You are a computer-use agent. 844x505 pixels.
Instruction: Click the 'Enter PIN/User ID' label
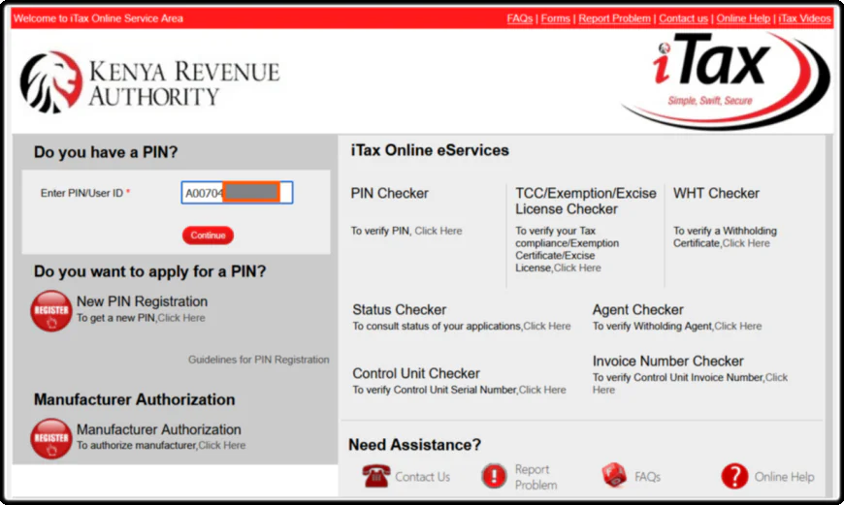coord(81,193)
